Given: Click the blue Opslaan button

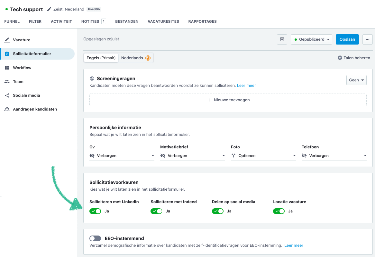Looking at the screenshot, I should [347, 39].
